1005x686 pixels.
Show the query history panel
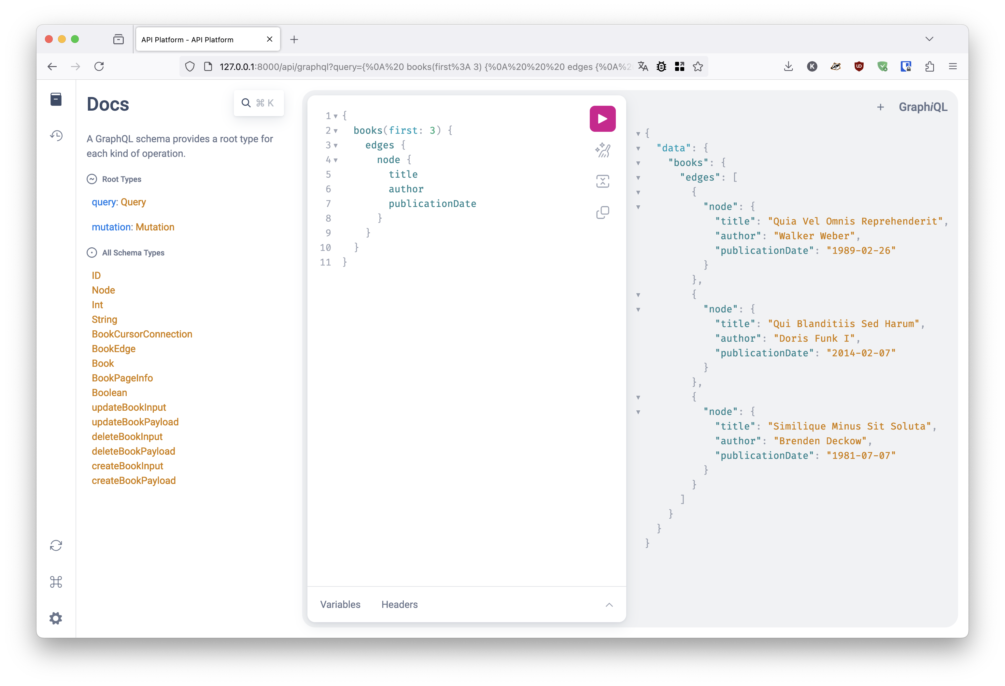click(x=56, y=135)
